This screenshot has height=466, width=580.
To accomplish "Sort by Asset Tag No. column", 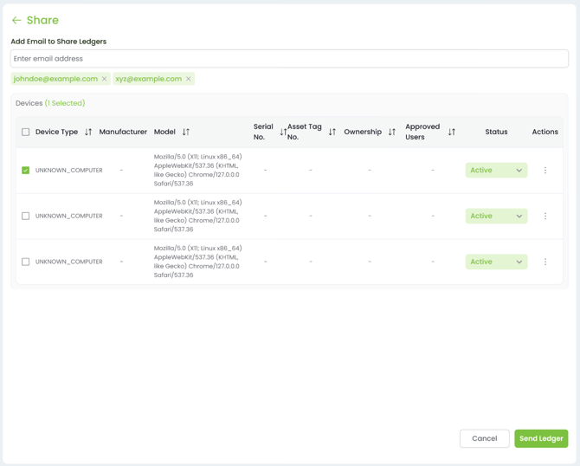I will [332, 132].
